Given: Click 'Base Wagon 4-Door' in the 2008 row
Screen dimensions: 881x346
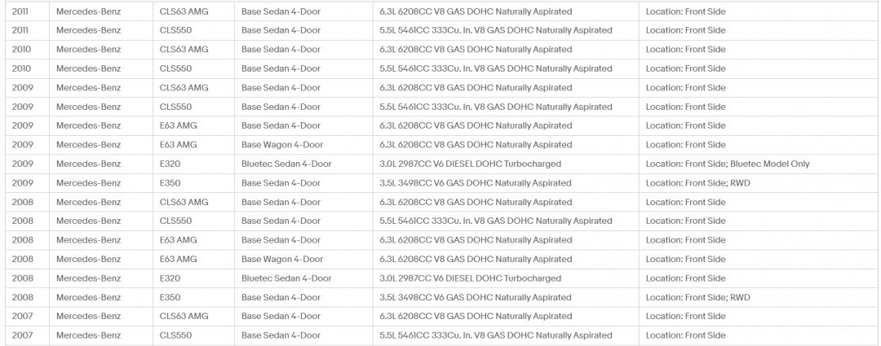Looking at the screenshot, I should (282, 259).
